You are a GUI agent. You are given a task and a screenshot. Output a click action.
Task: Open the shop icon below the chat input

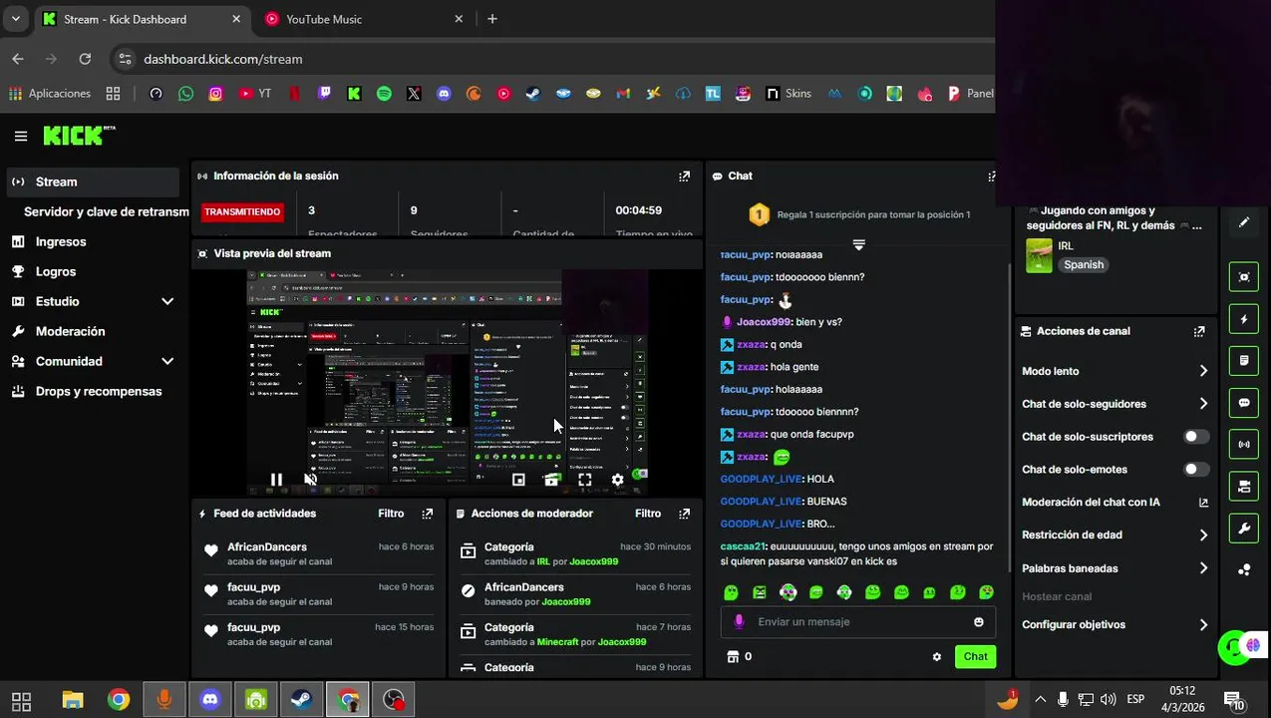(734, 657)
